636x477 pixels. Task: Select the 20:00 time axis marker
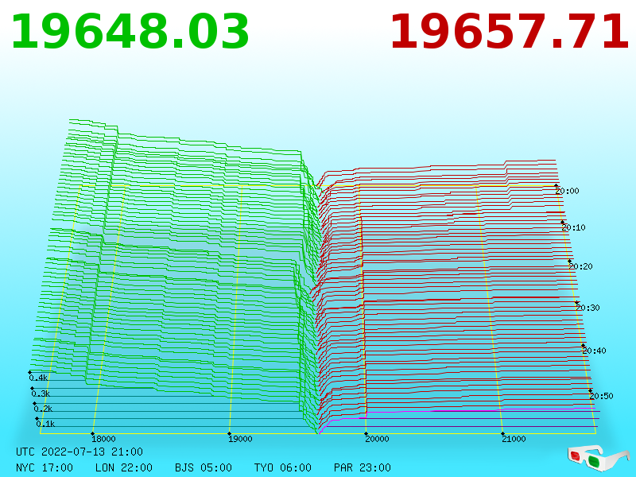pos(567,191)
